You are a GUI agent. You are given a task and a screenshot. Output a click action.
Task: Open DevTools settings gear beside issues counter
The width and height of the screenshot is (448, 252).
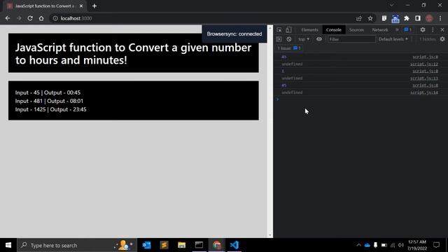pos(423,29)
